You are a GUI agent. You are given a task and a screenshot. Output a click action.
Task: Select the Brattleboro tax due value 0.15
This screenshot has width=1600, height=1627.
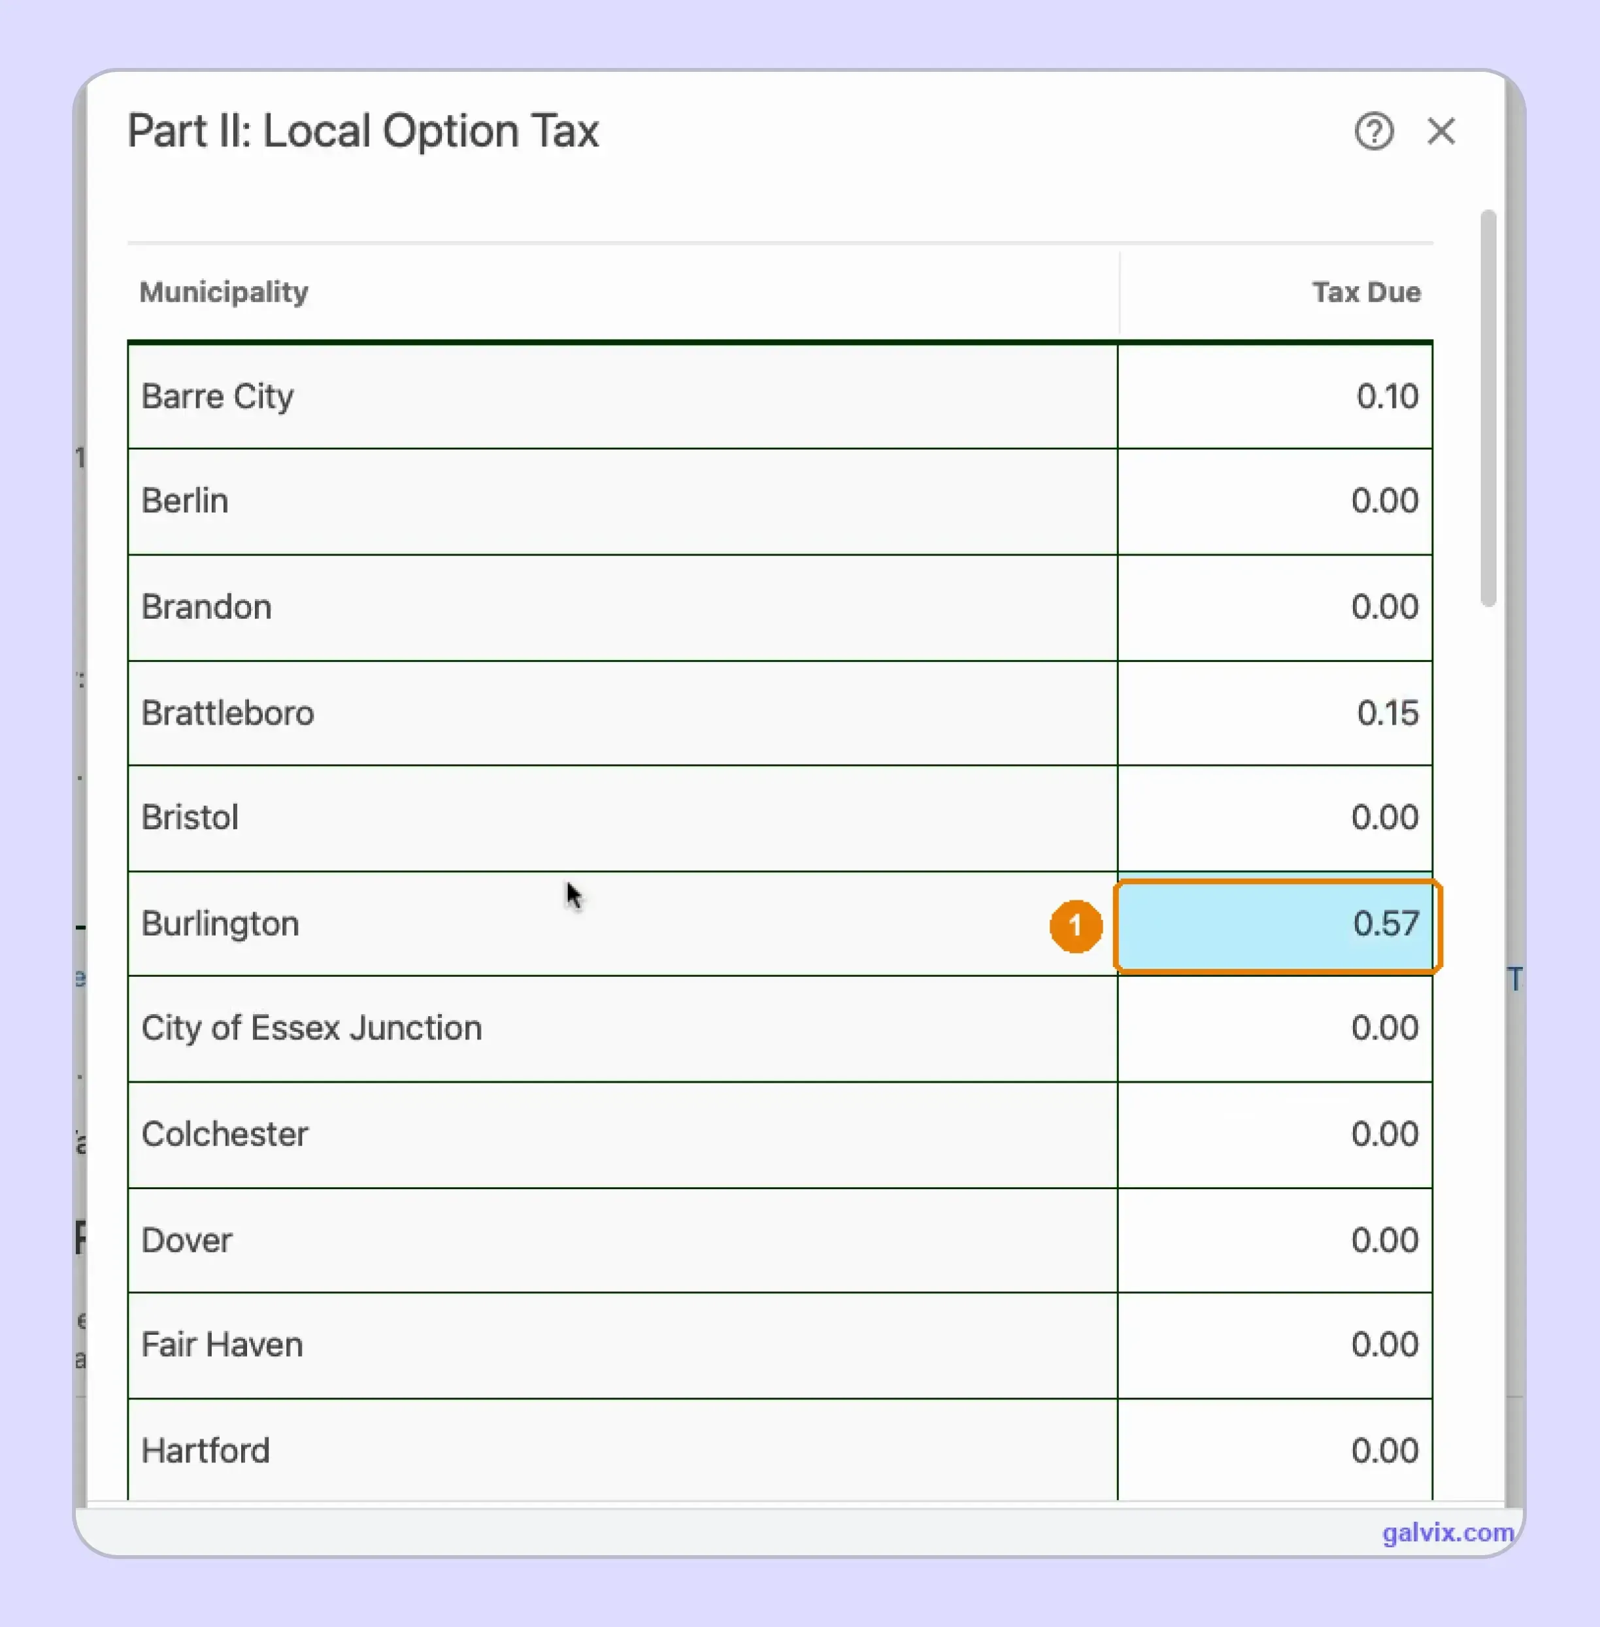1275,713
